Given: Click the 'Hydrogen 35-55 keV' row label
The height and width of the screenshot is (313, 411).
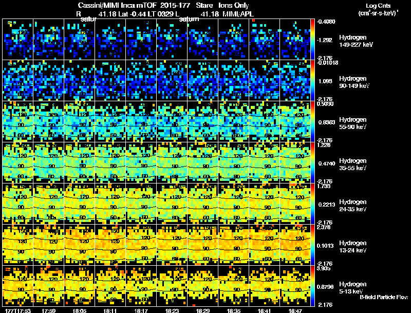Looking at the screenshot, I should pyautogui.click(x=353, y=164).
